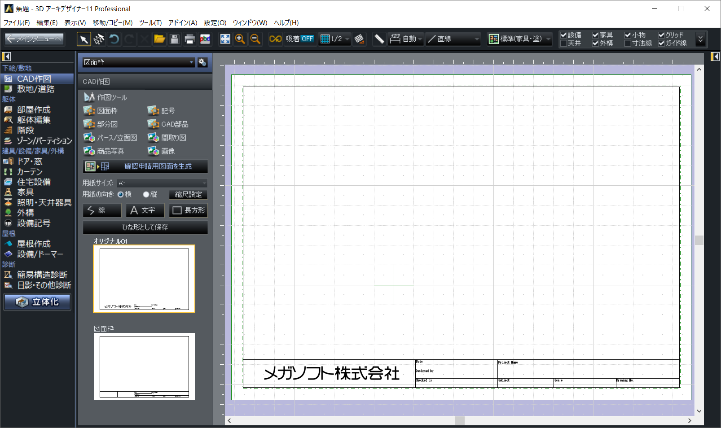
Task: Click the save floppy disk icon
Action: [175, 39]
